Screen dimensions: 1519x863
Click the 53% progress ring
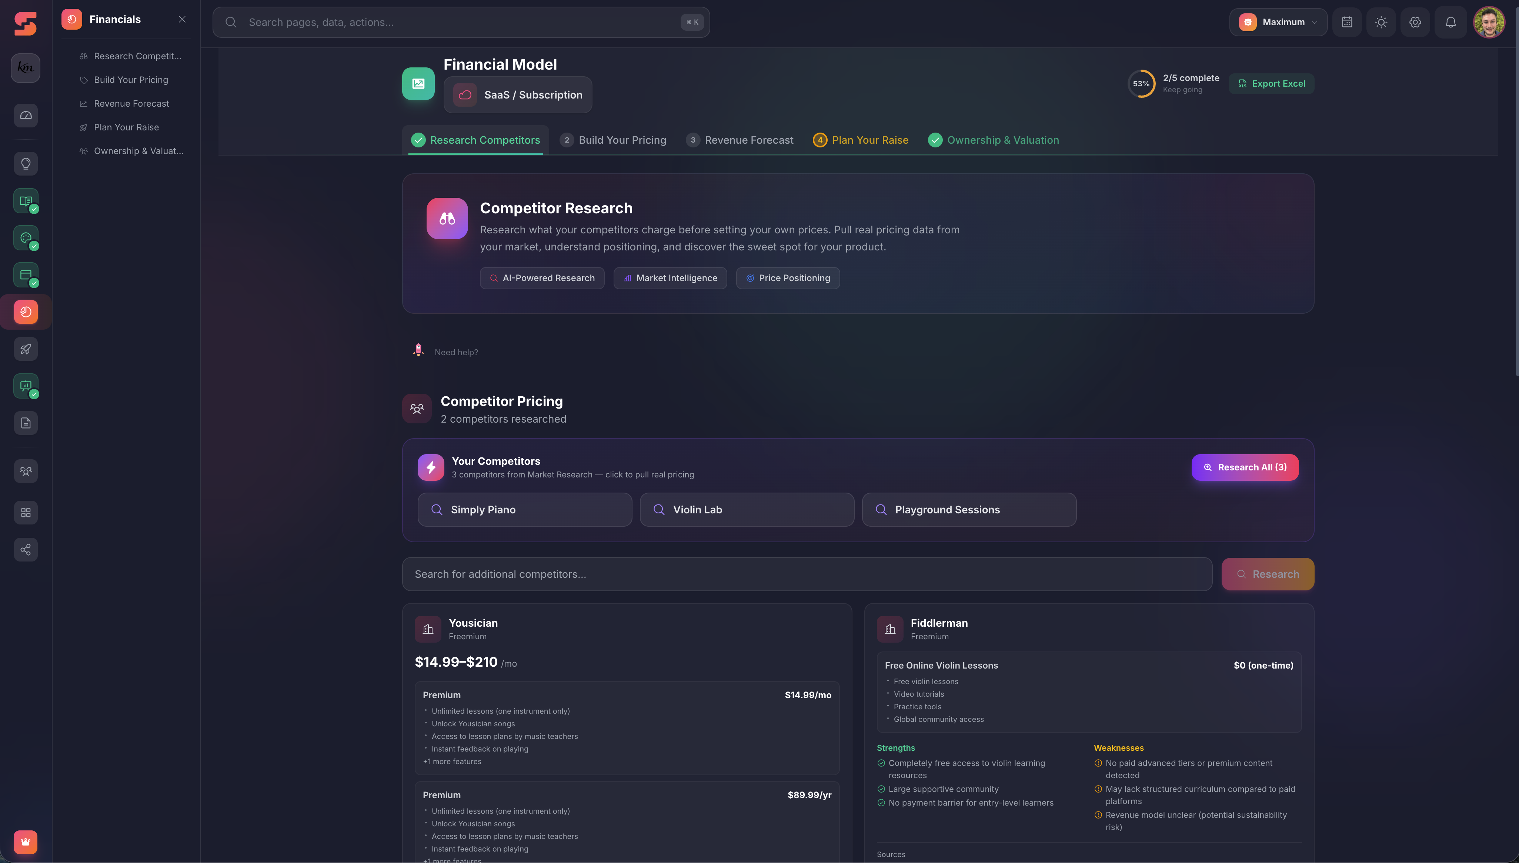click(1141, 84)
